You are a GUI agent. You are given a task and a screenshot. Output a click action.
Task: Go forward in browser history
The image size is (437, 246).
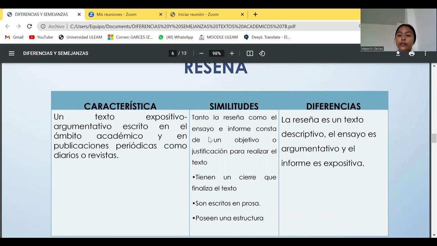tap(18, 26)
